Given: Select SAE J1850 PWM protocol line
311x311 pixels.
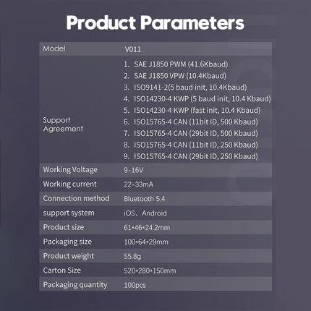Looking at the screenshot, I should click(176, 64).
